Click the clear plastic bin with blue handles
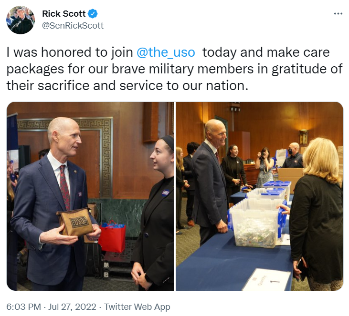The height and width of the screenshot is (316, 349). click(256, 223)
